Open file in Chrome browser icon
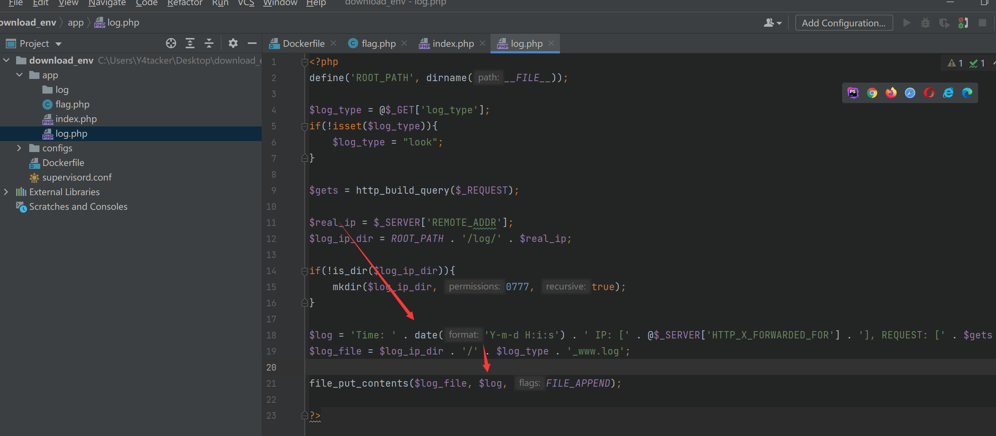The height and width of the screenshot is (436, 996). coord(872,93)
